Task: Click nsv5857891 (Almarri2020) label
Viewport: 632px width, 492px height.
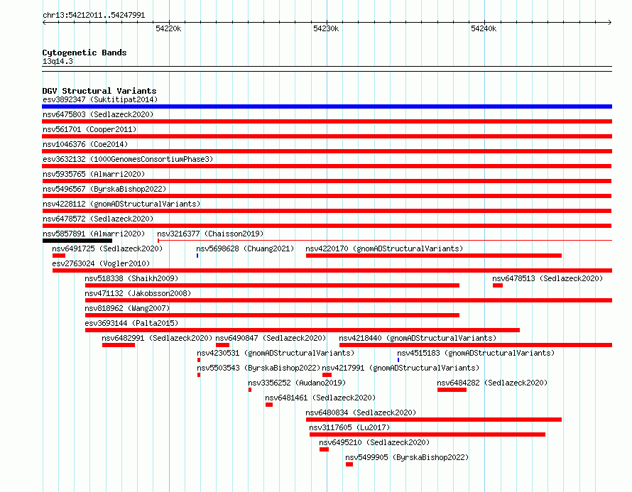Action: [x=94, y=234]
